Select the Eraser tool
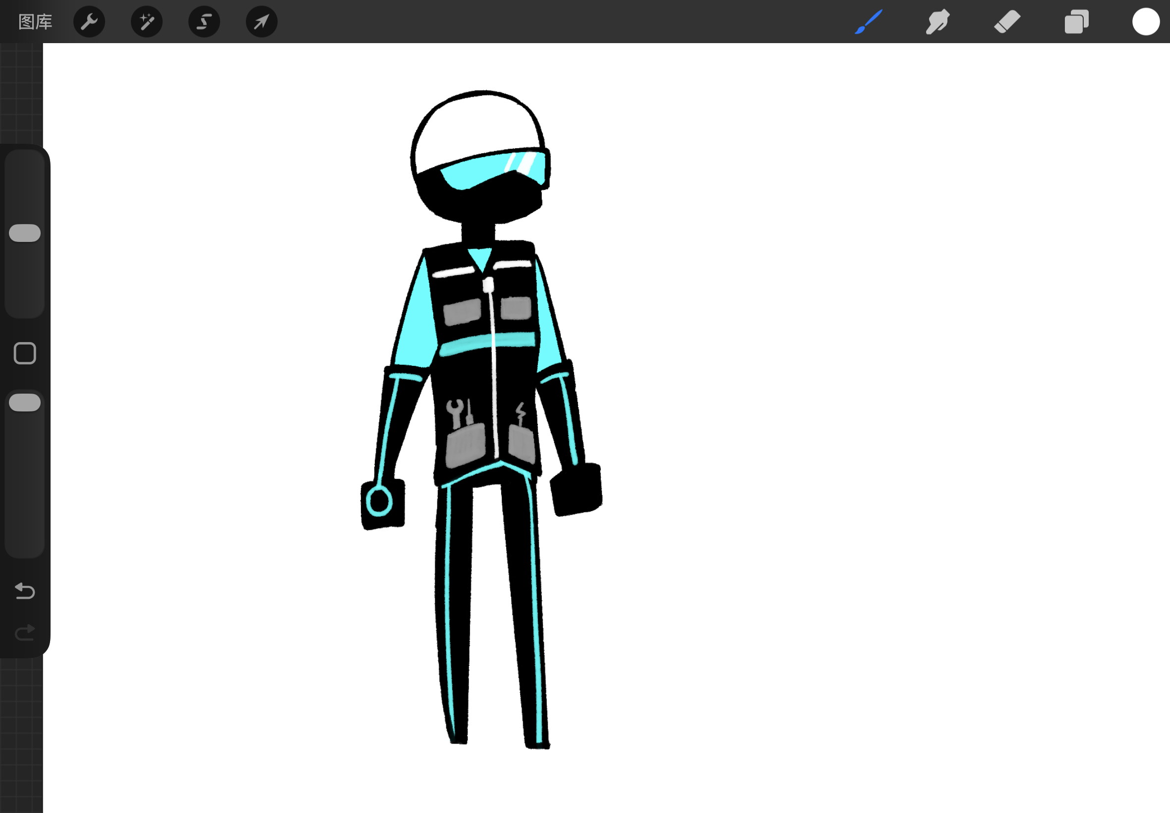Image resolution: width=1170 pixels, height=813 pixels. (1007, 22)
